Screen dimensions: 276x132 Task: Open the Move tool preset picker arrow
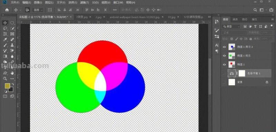coord(20,10)
